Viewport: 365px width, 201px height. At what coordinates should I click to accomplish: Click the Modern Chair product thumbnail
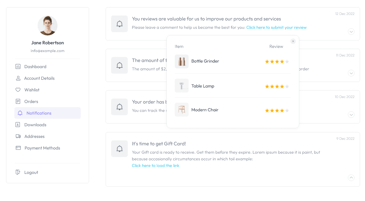click(182, 110)
